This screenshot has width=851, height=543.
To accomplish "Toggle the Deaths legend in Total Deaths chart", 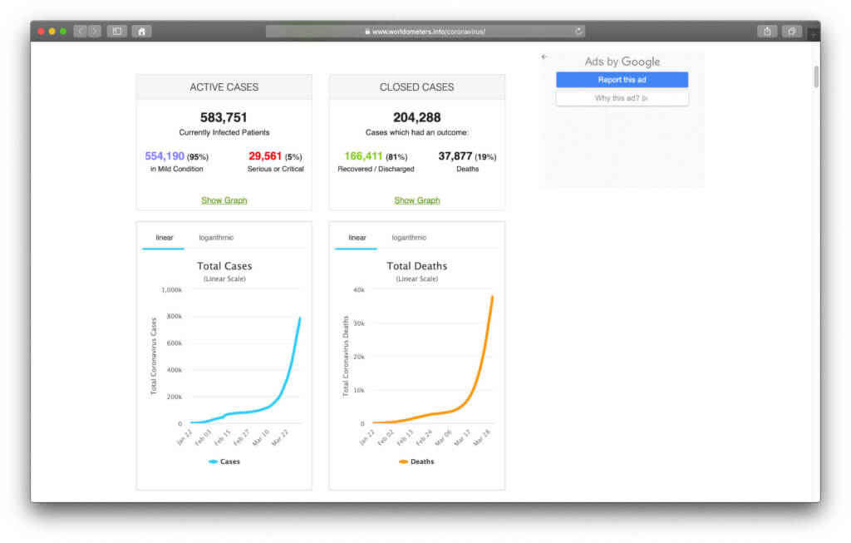I will pyautogui.click(x=416, y=462).
